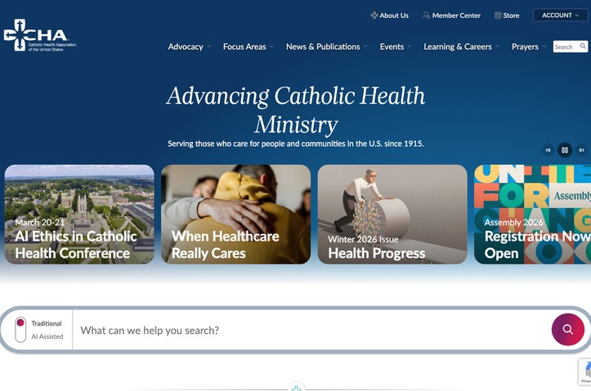Expand the Prayers menu chevron
Viewport: 591px width, 391px height.
544,47
